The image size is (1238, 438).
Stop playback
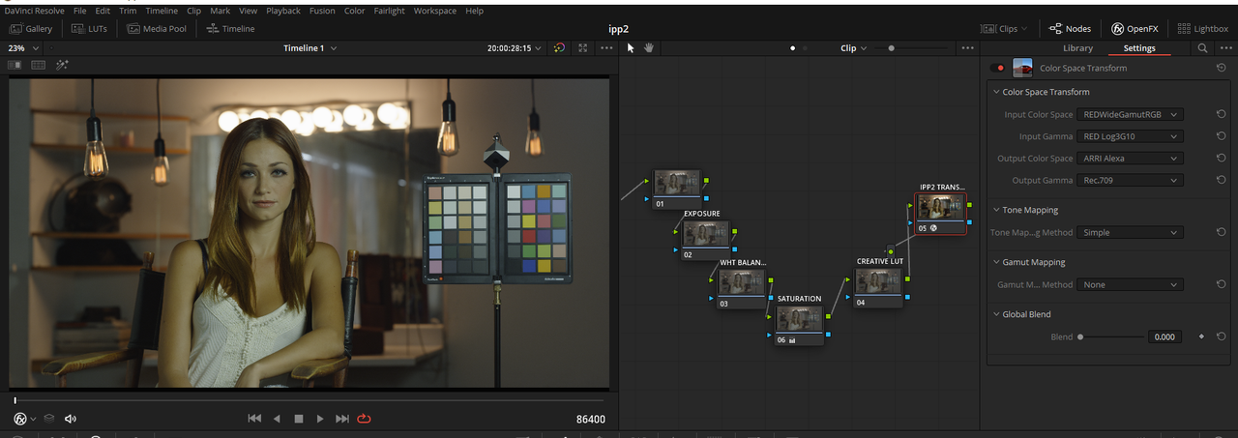299,418
